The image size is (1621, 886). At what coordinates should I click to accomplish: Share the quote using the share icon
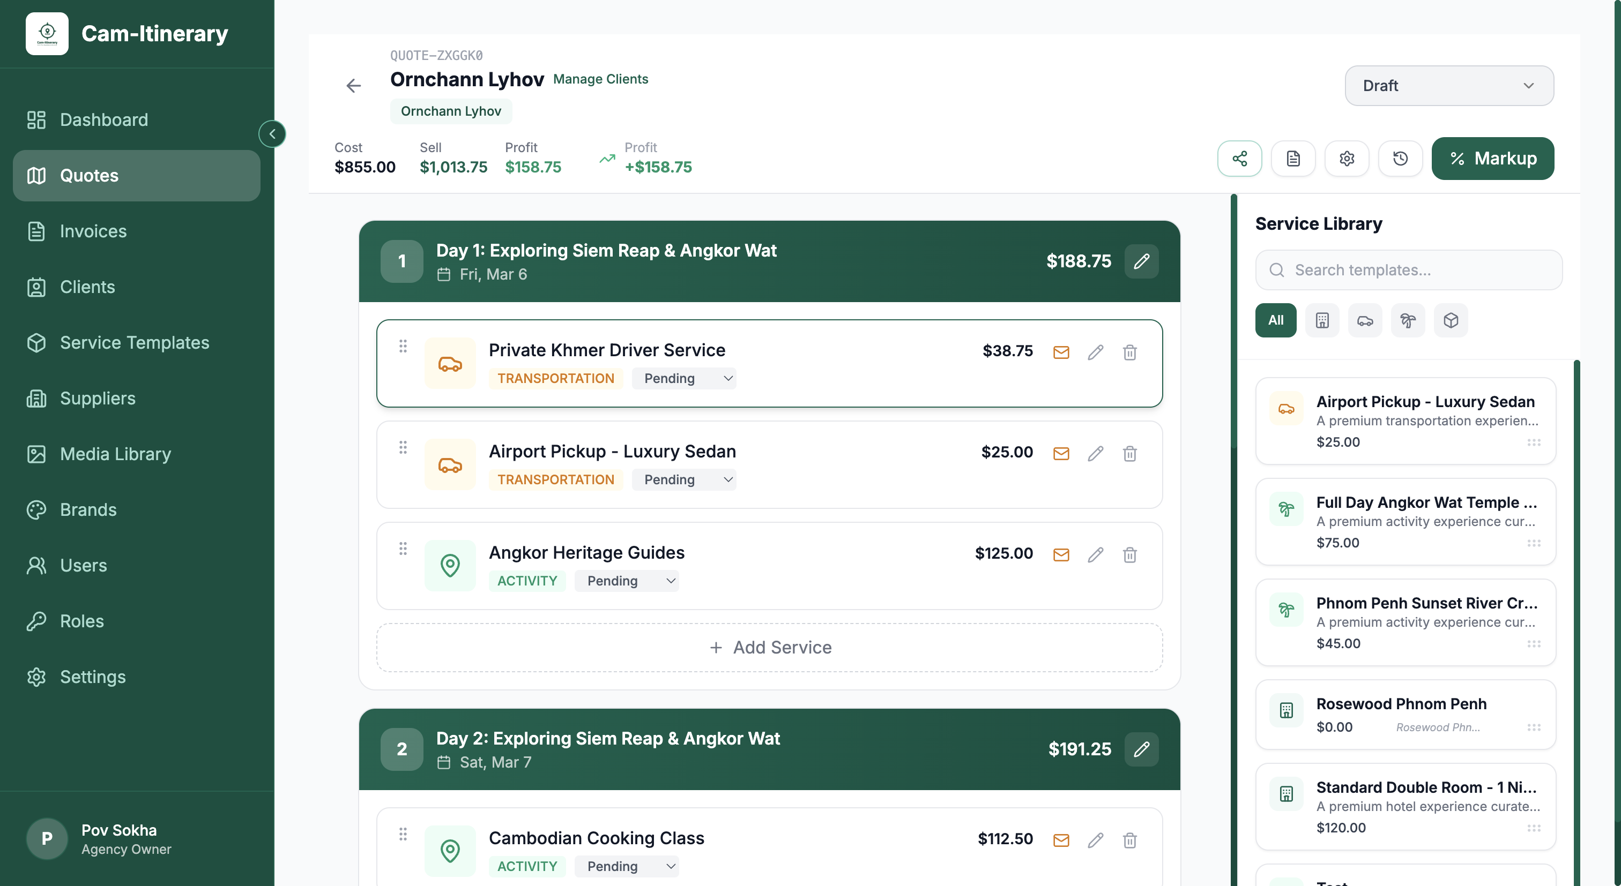(x=1240, y=158)
